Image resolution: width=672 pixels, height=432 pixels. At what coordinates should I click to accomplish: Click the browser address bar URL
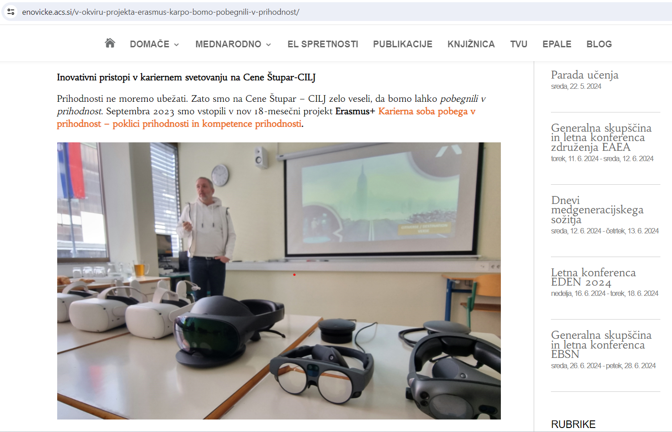pyautogui.click(x=161, y=12)
